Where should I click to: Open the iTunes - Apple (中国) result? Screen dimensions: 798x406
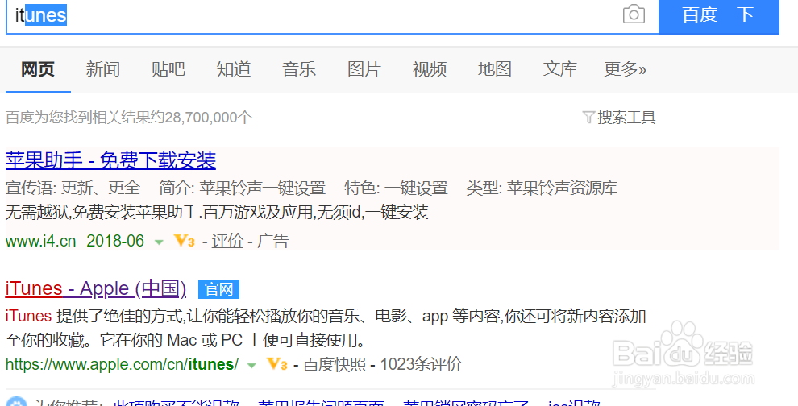pyautogui.click(x=96, y=288)
